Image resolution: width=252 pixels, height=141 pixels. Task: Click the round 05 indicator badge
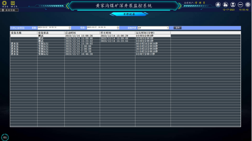[x=5, y=137]
